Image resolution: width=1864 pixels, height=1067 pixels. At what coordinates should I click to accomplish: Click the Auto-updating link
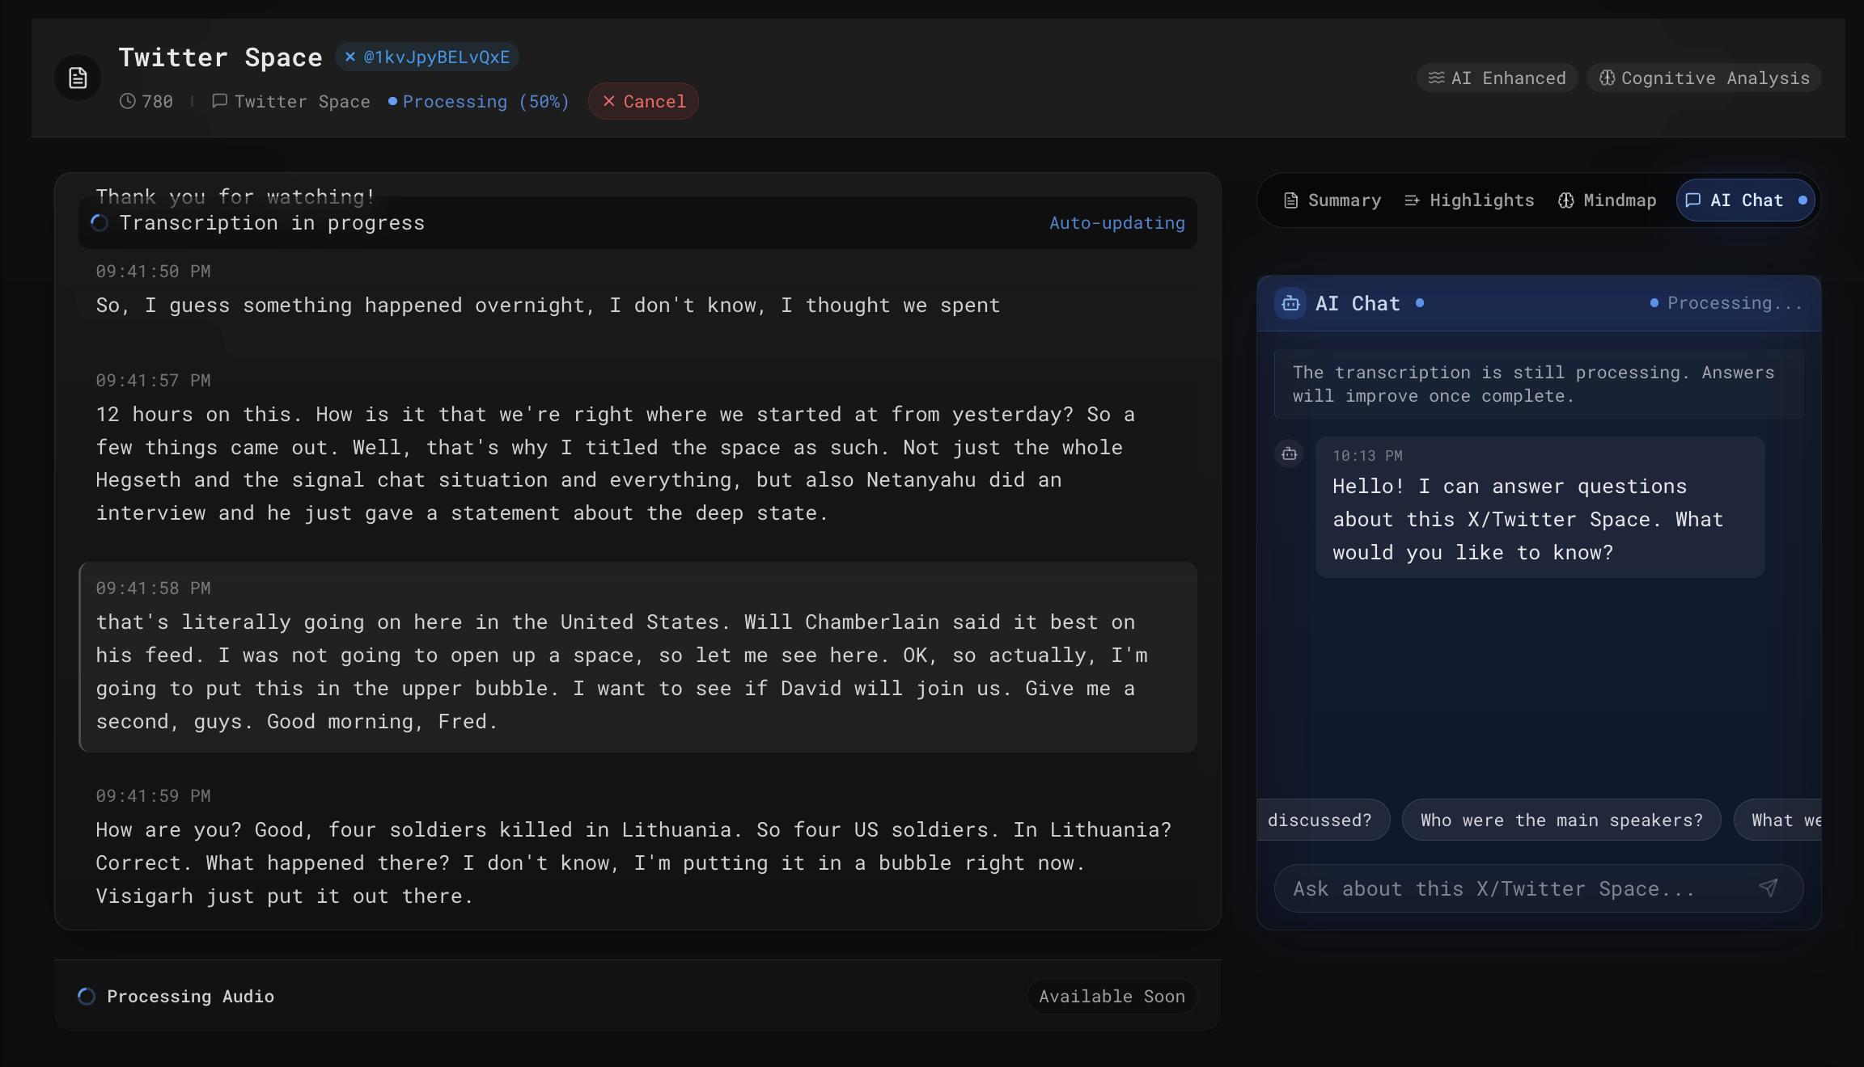1116,223
